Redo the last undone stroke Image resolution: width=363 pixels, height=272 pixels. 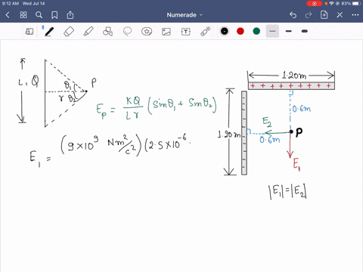309,15
